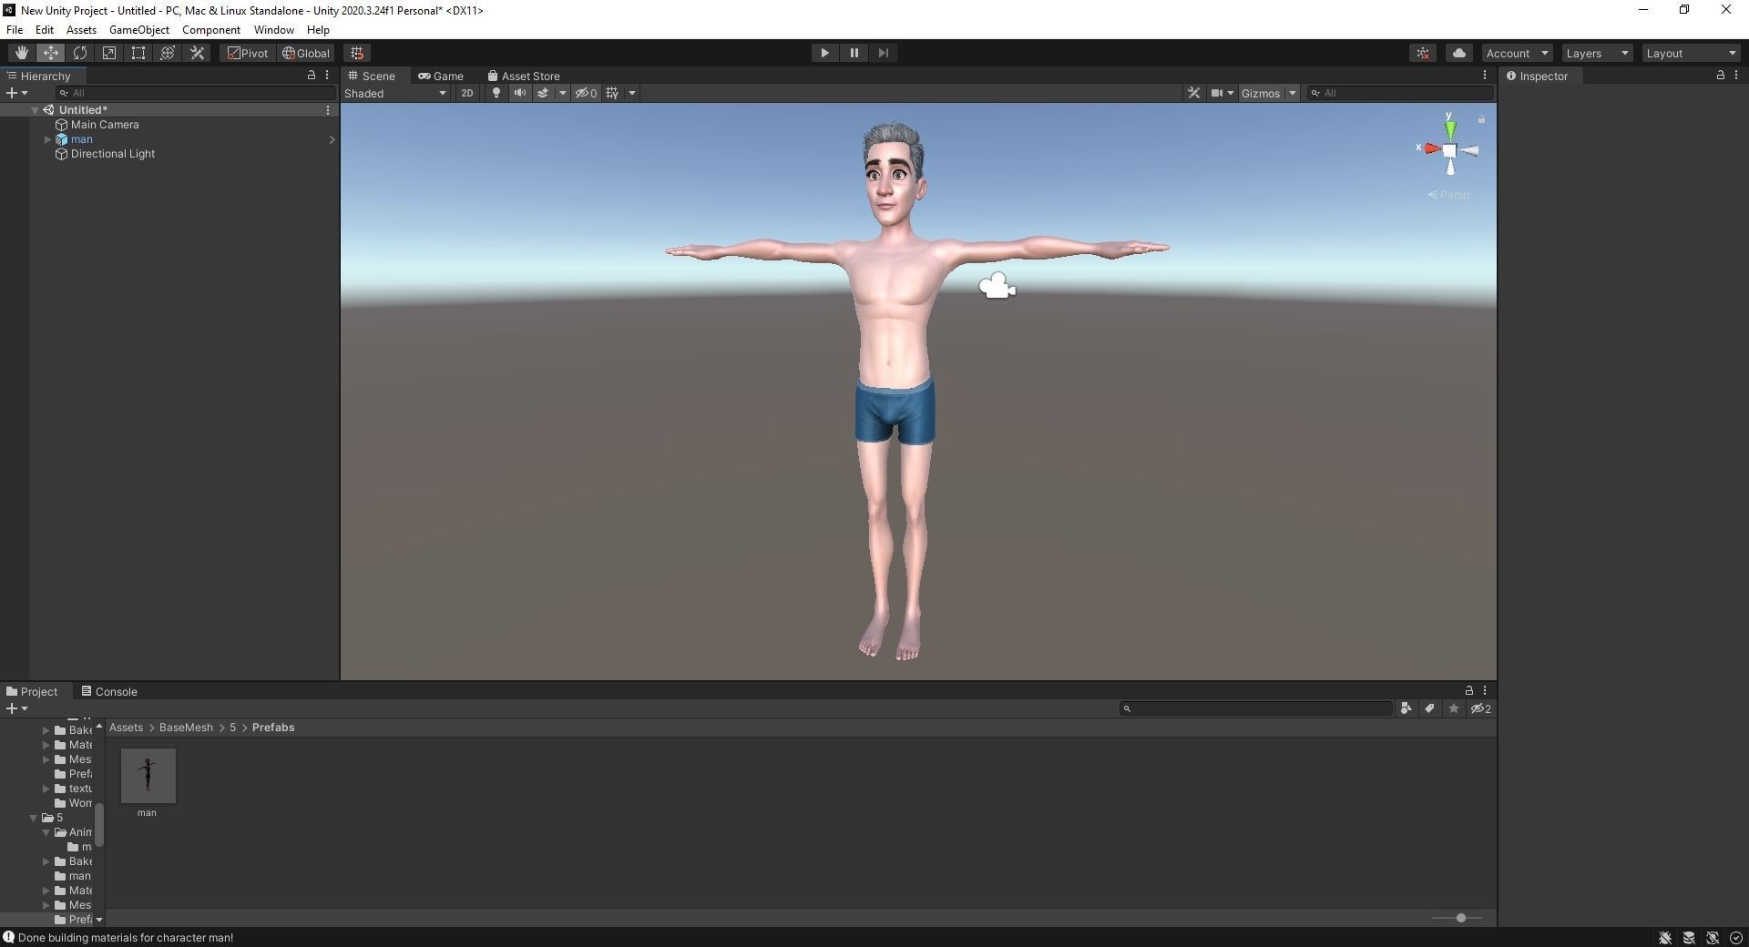Toggle Gizmos in scene view

point(1261,93)
